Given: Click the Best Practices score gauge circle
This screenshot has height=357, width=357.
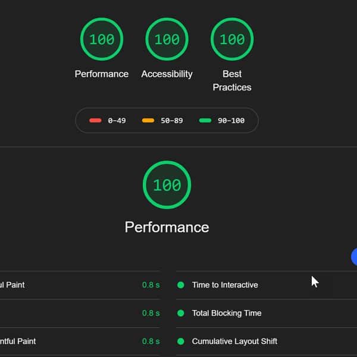Looking at the screenshot, I should [x=232, y=39].
